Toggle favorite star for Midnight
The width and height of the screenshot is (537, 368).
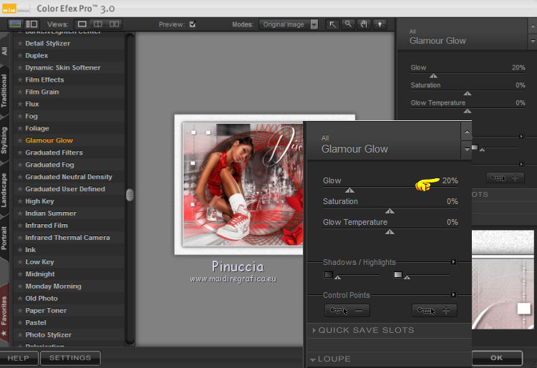coord(20,274)
